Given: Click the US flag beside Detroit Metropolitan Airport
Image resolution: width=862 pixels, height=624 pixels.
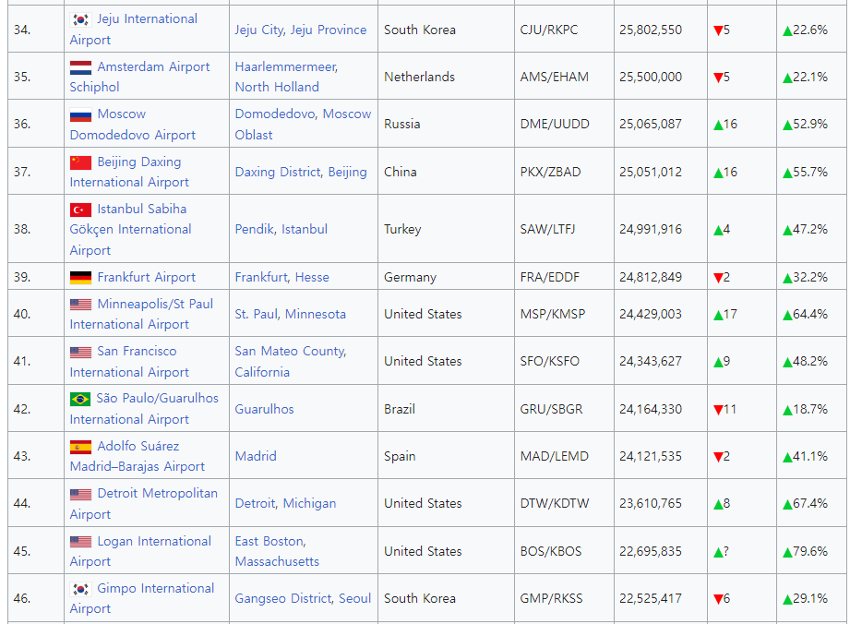Looking at the screenshot, I should tap(80, 494).
